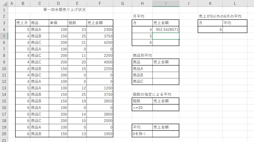Select the >=20 criteria cell
Screen dimensions: 254x142
tap(142, 107)
